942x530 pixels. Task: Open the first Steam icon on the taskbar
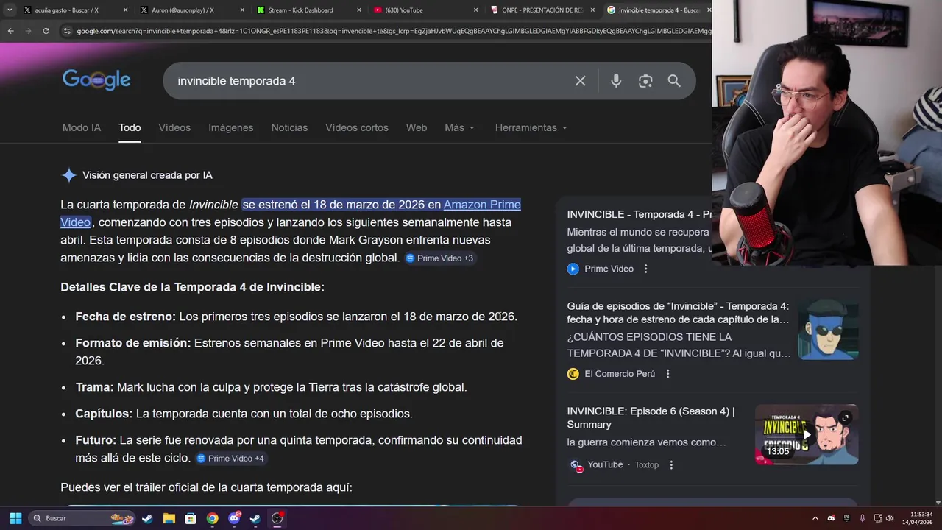tap(147, 518)
